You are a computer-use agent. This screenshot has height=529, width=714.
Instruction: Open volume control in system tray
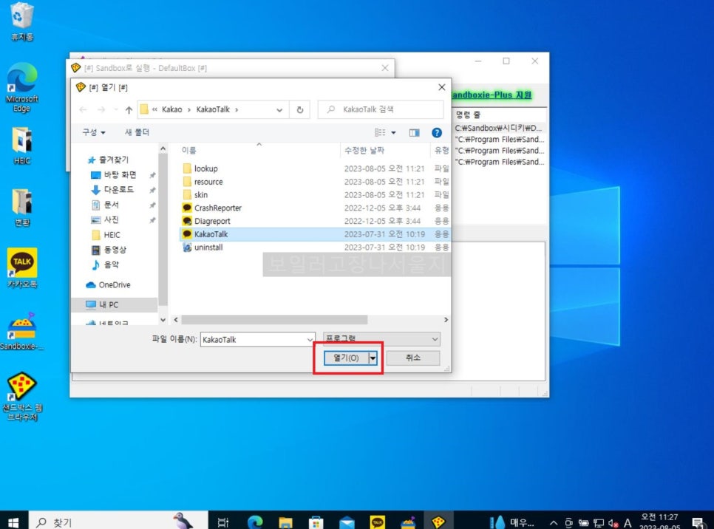coord(613,523)
